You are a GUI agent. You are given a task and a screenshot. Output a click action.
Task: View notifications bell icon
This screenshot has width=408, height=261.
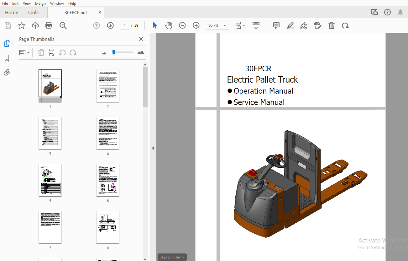tap(400, 12)
